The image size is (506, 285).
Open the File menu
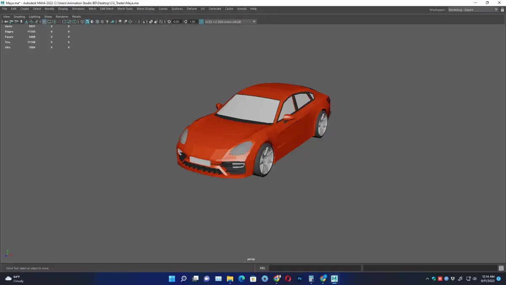[5, 9]
